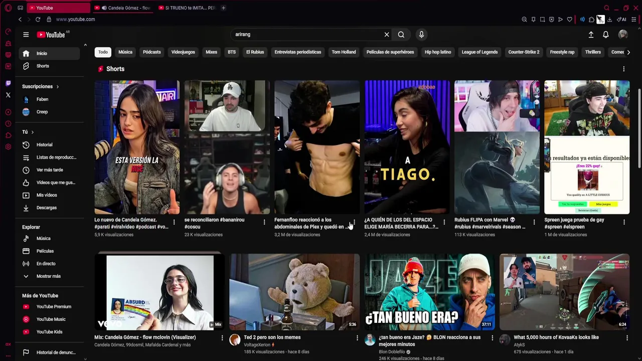Open the Opera GX main menu logo
Screen dimensions: 642x361
(x=8, y=8)
